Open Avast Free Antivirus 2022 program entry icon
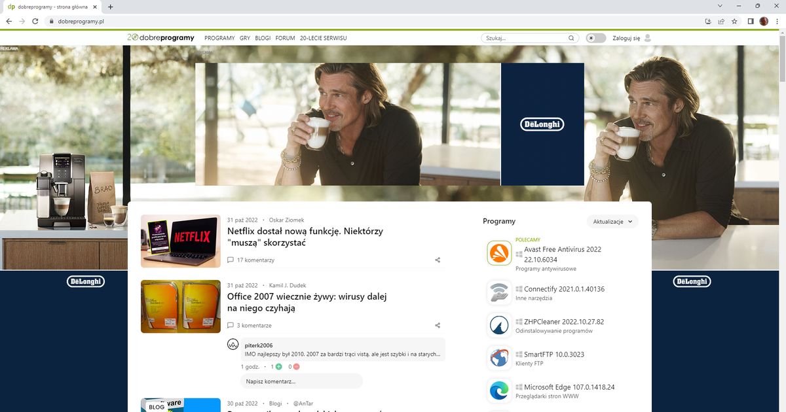Image resolution: width=786 pixels, height=412 pixels. (x=499, y=252)
